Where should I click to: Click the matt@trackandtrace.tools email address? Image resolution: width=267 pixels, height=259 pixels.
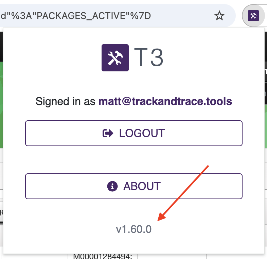point(165,101)
